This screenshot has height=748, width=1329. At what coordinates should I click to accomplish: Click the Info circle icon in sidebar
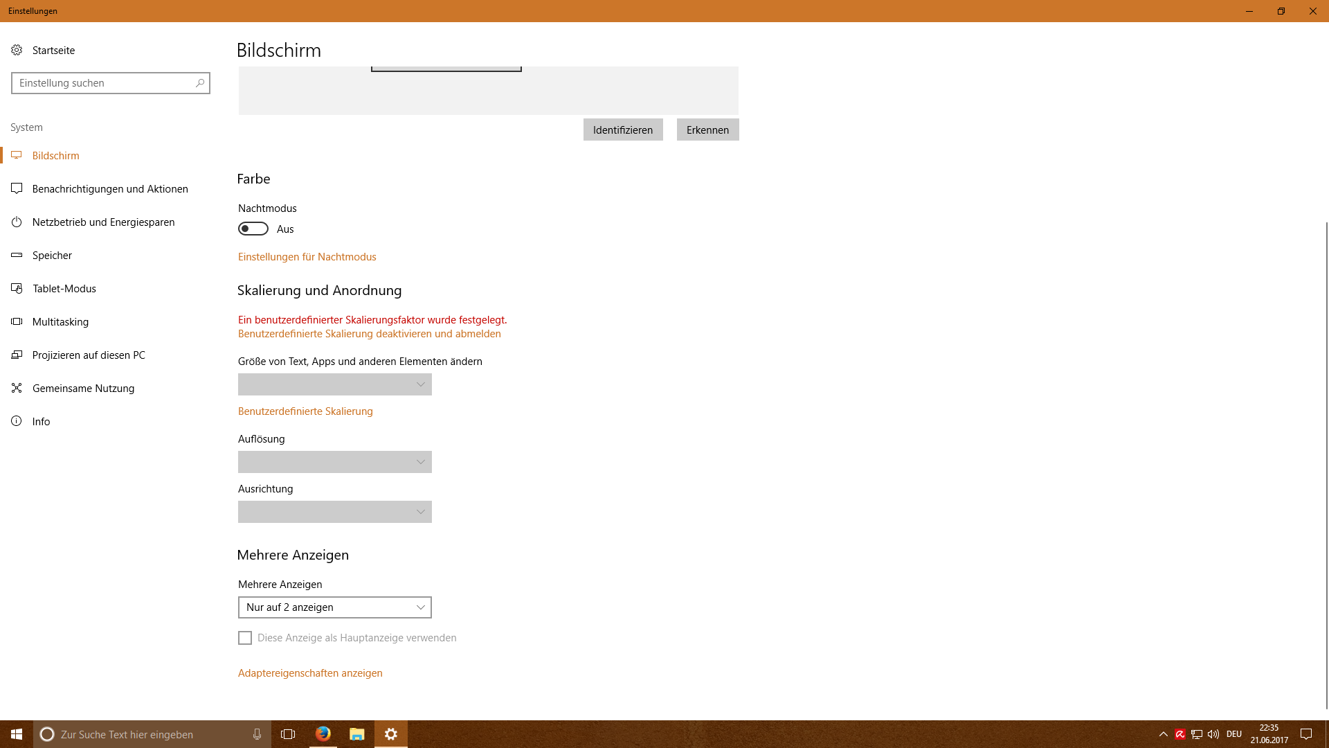[17, 421]
